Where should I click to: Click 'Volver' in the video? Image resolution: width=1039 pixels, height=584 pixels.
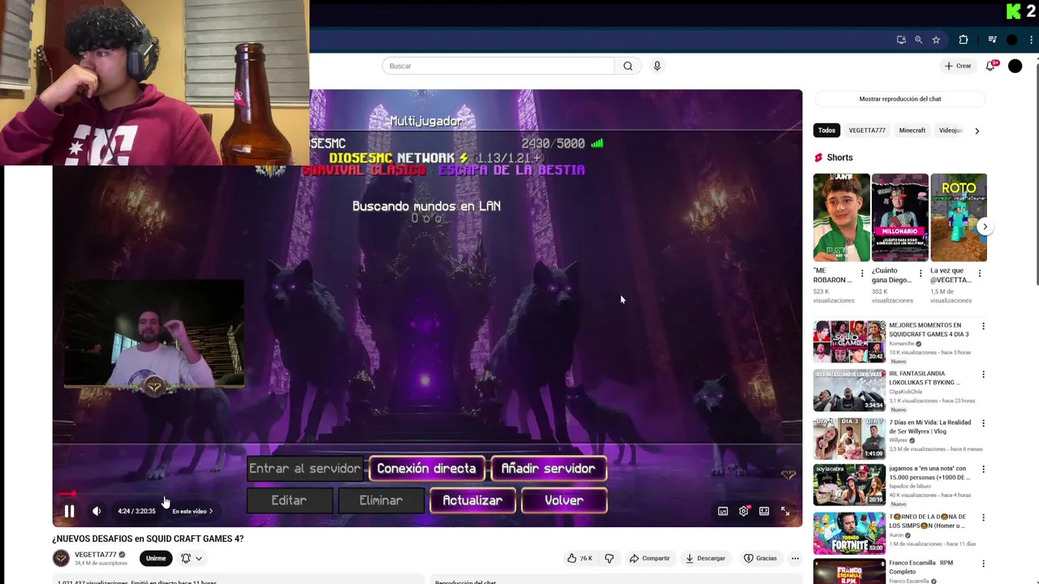point(564,500)
